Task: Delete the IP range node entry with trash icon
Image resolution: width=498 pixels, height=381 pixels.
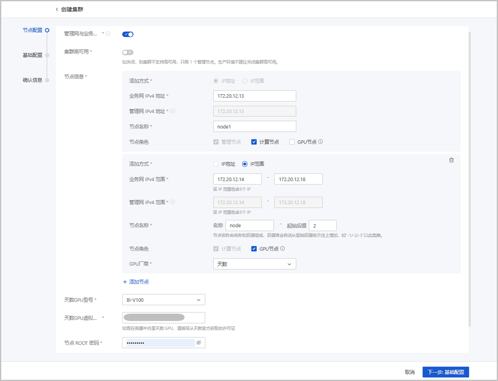Action: pyautogui.click(x=452, y=160)
